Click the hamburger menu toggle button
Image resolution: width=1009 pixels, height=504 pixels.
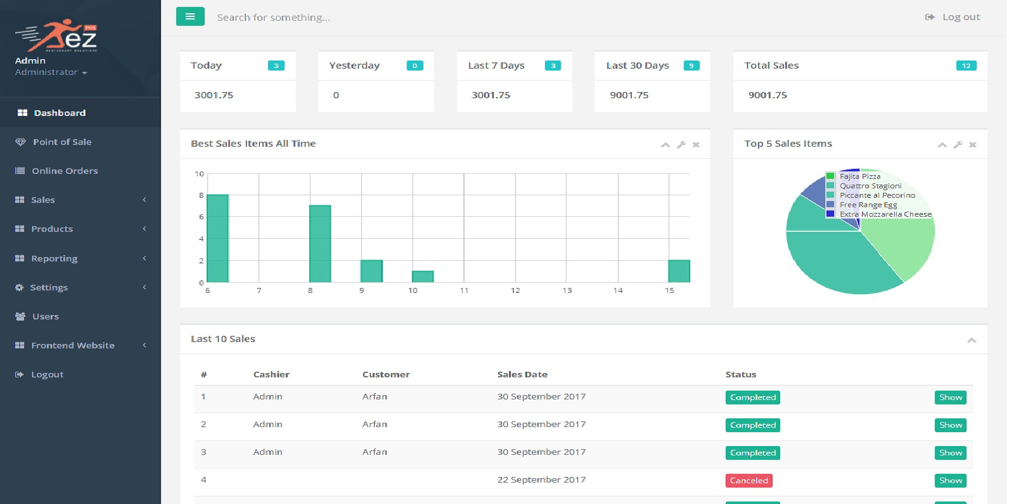[x=190, y=16]
